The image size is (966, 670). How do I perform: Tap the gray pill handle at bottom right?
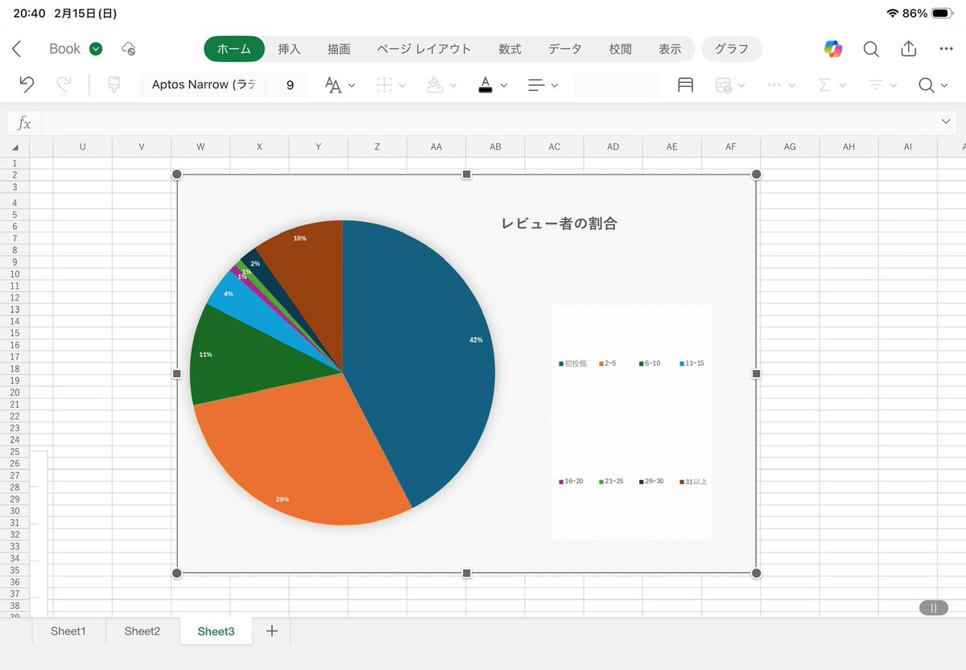933,608
